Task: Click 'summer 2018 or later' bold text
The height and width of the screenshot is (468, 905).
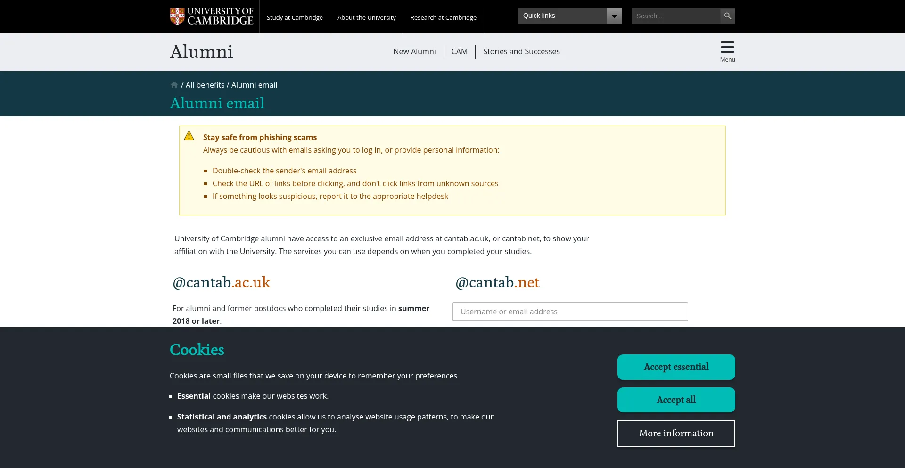Action: pyautogui.click(x=301, y=314)
